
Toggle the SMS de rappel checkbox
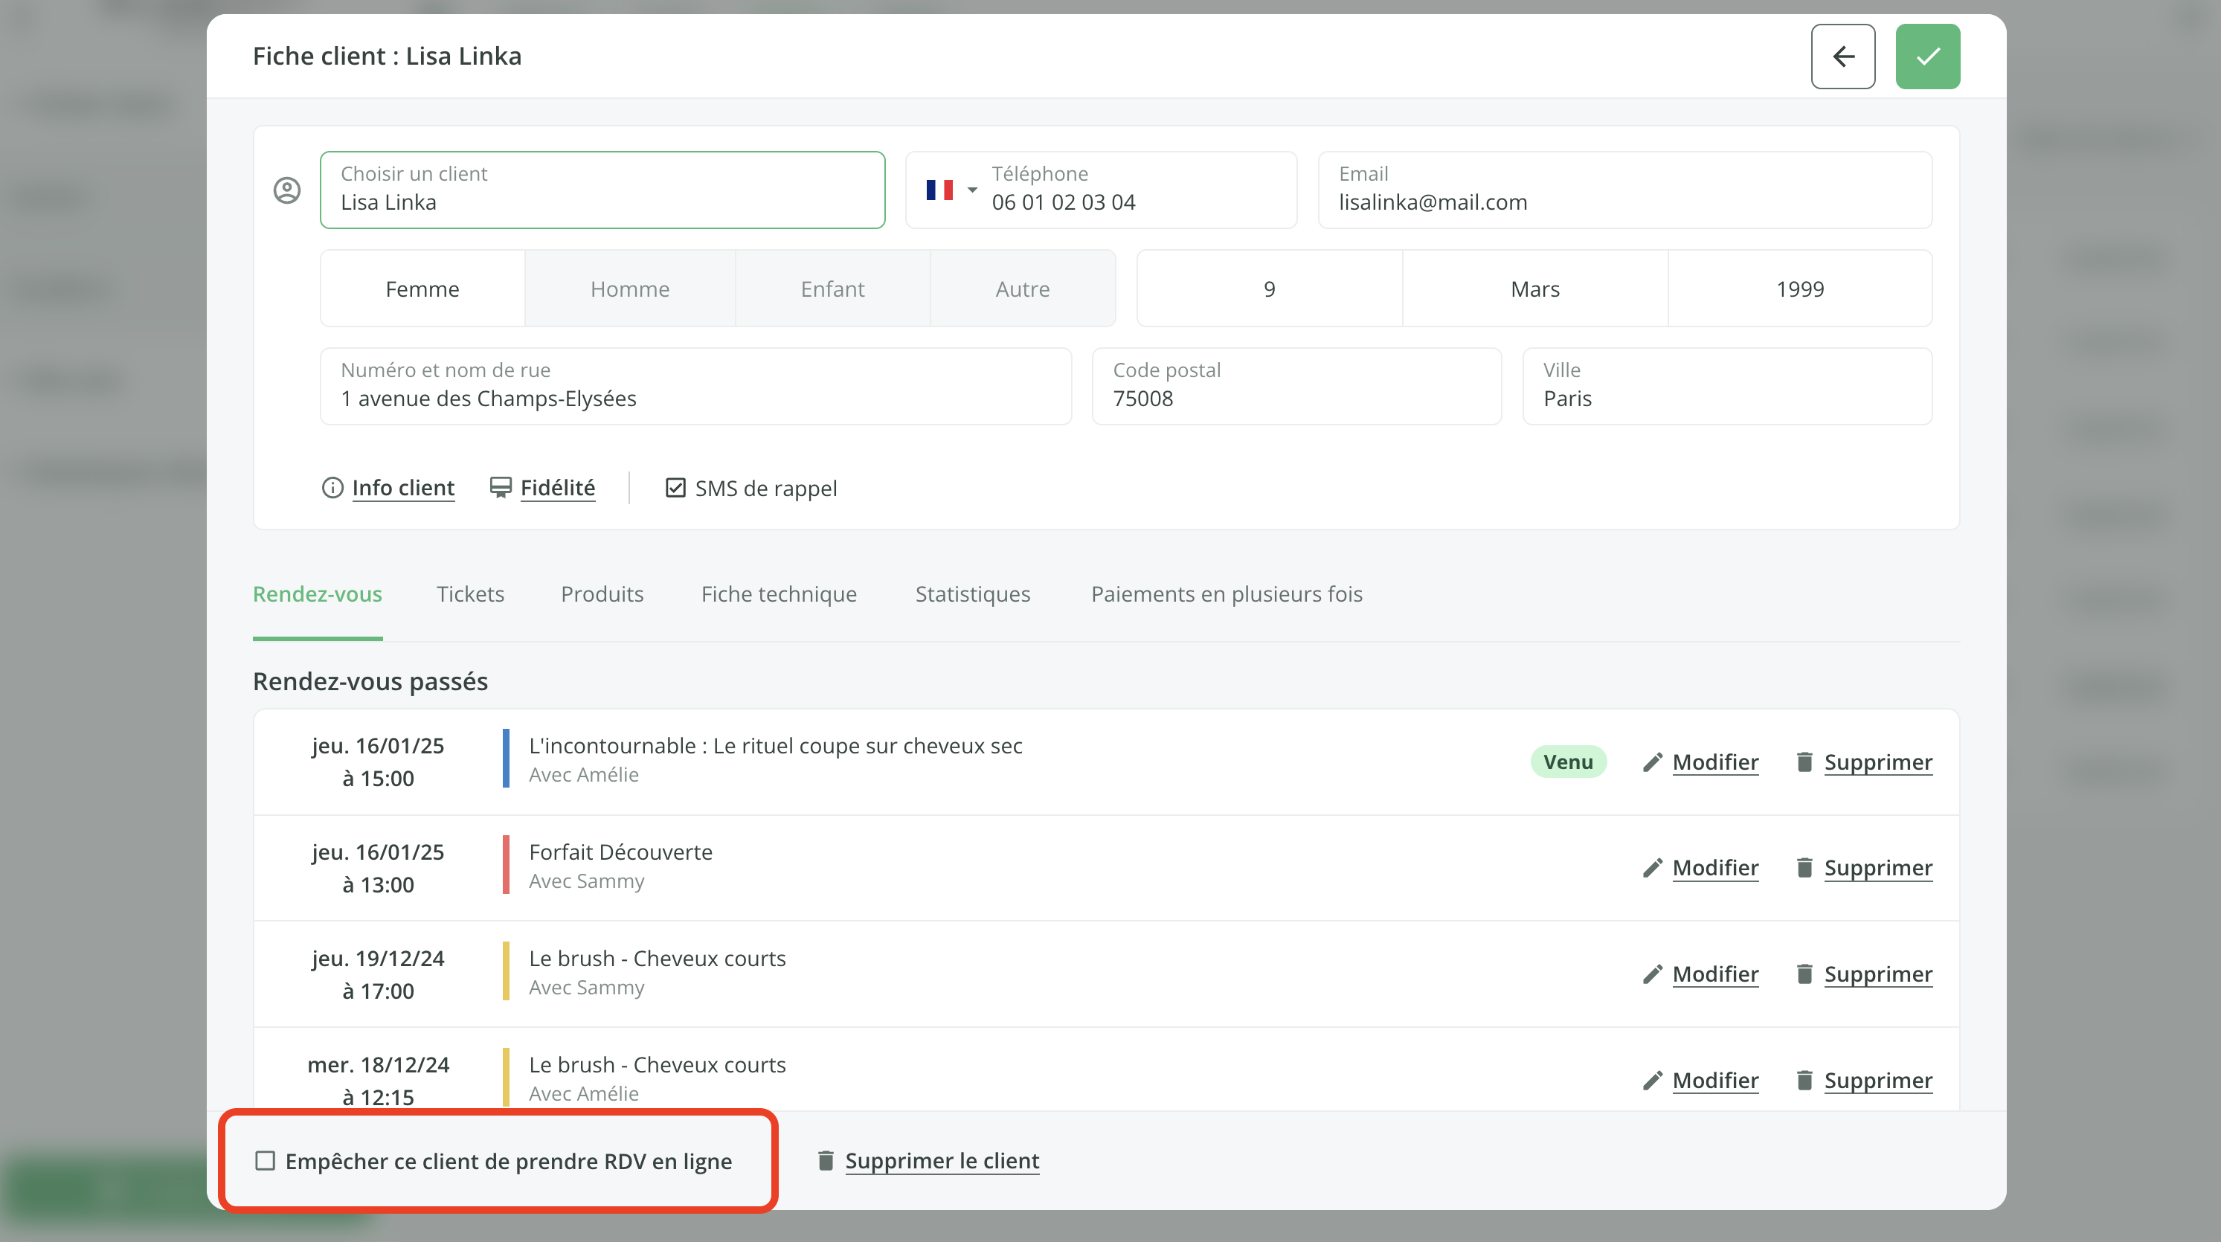click(675, 488)
